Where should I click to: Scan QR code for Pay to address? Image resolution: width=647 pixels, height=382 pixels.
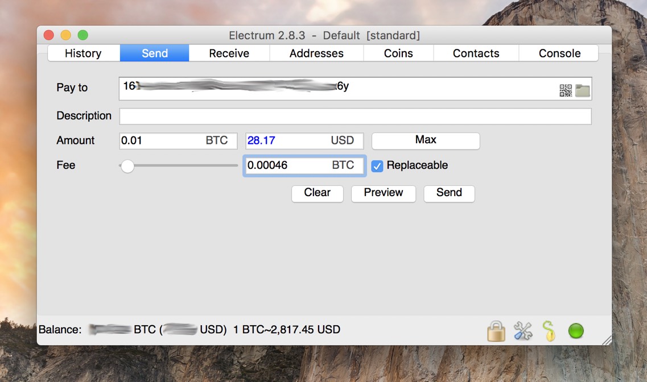pos(565,90)
